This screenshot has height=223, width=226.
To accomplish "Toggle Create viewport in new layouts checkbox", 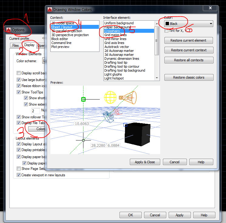I will click(19, 175).
